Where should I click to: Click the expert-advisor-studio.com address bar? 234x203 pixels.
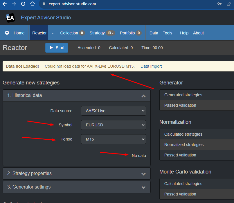[72, 4]
